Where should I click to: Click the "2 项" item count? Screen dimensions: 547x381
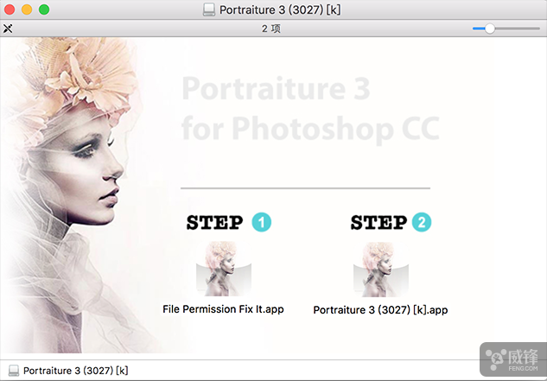click(271, 29)
